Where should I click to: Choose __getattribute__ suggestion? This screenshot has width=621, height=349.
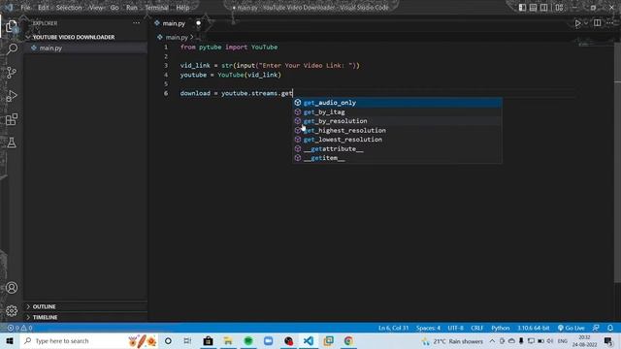click(x=397, y=148)
